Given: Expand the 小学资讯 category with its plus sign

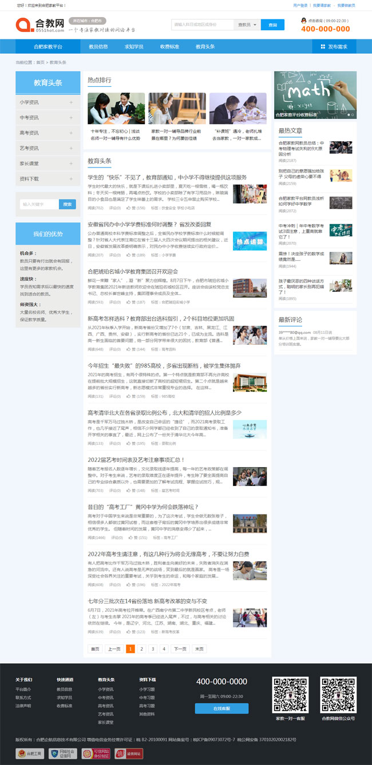Looking at the screenshot, I should coord(71,102).
